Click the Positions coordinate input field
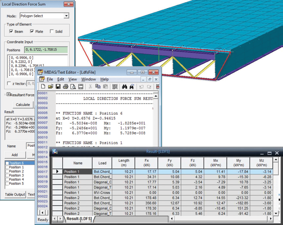 point(46,50)
